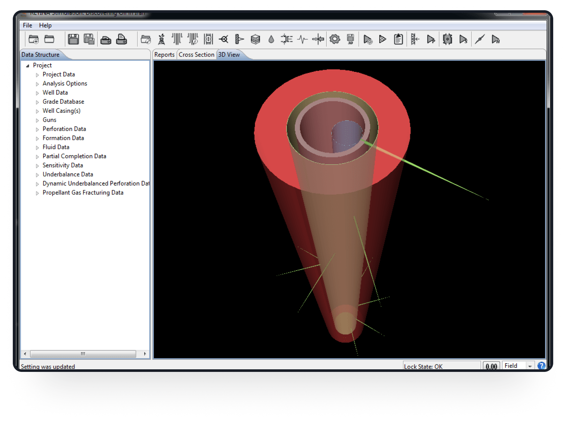Viewport: 566px width, 423px height.
Task: Open settings with the gear icon
Action: (334, 39)
